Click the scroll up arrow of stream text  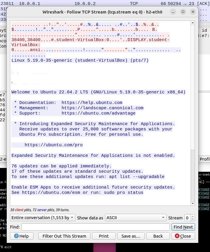pyautogui.click(x=193, y=23)
